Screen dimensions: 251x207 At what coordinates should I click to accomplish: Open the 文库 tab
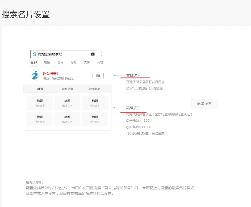87,62
